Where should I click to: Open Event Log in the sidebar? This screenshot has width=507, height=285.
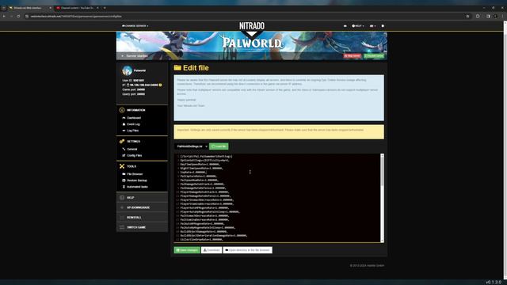pyautogui.click(x=133, y=124)
